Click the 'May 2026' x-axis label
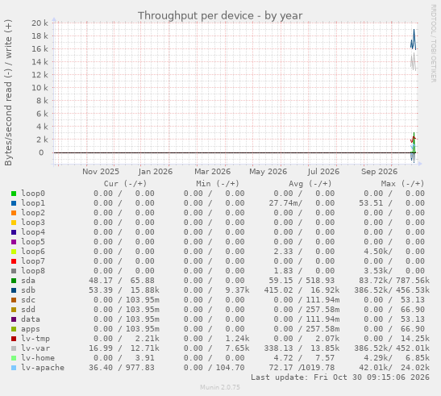This screenshot has width=441, height=396. 268,172
